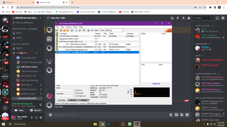Mute channel notifications bell in Discord header
This screenshot has height=127, width=227.
(x=178, y=18)
